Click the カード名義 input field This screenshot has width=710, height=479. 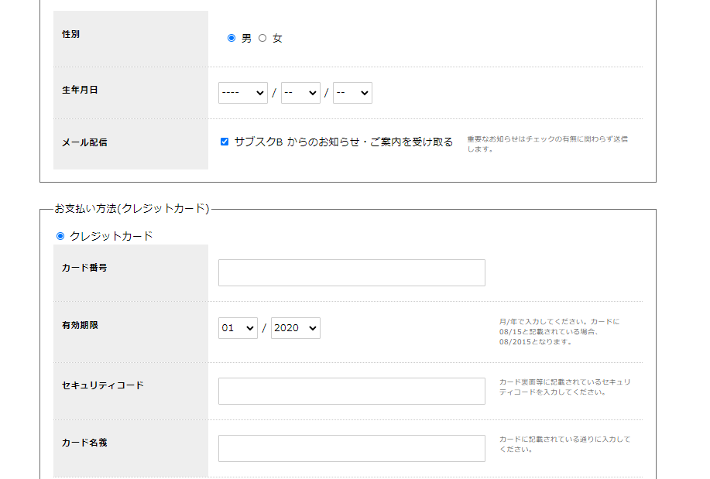tap(352, 448)
